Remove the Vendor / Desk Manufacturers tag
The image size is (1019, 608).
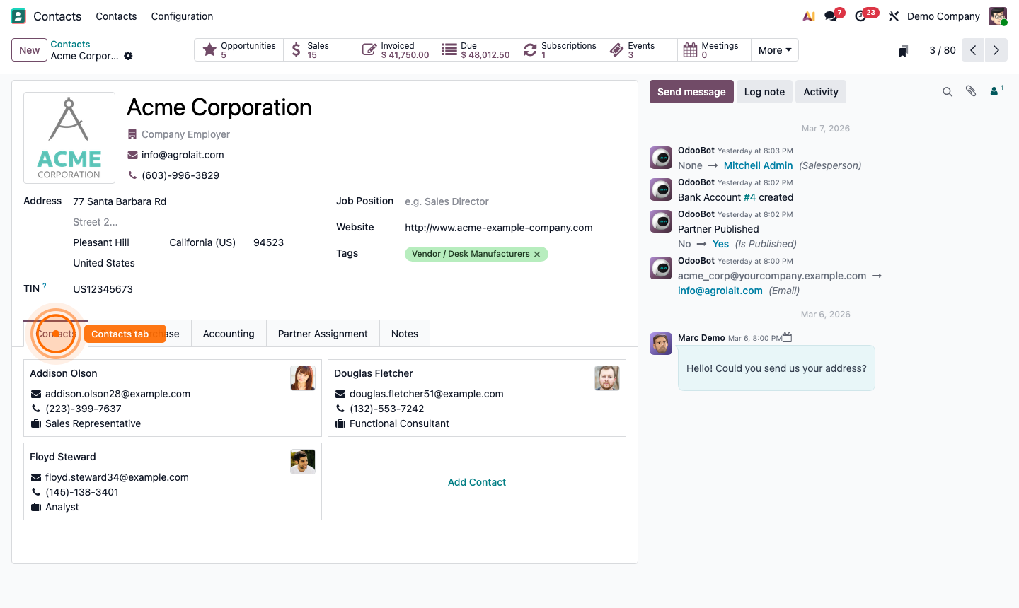coord(536,253)
